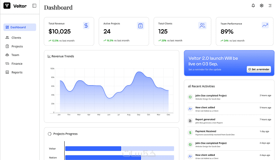This screenshot has height=160, width=278.
Task: Click the trending arrow icon in Team Performance card
Action: pos(265,25)
